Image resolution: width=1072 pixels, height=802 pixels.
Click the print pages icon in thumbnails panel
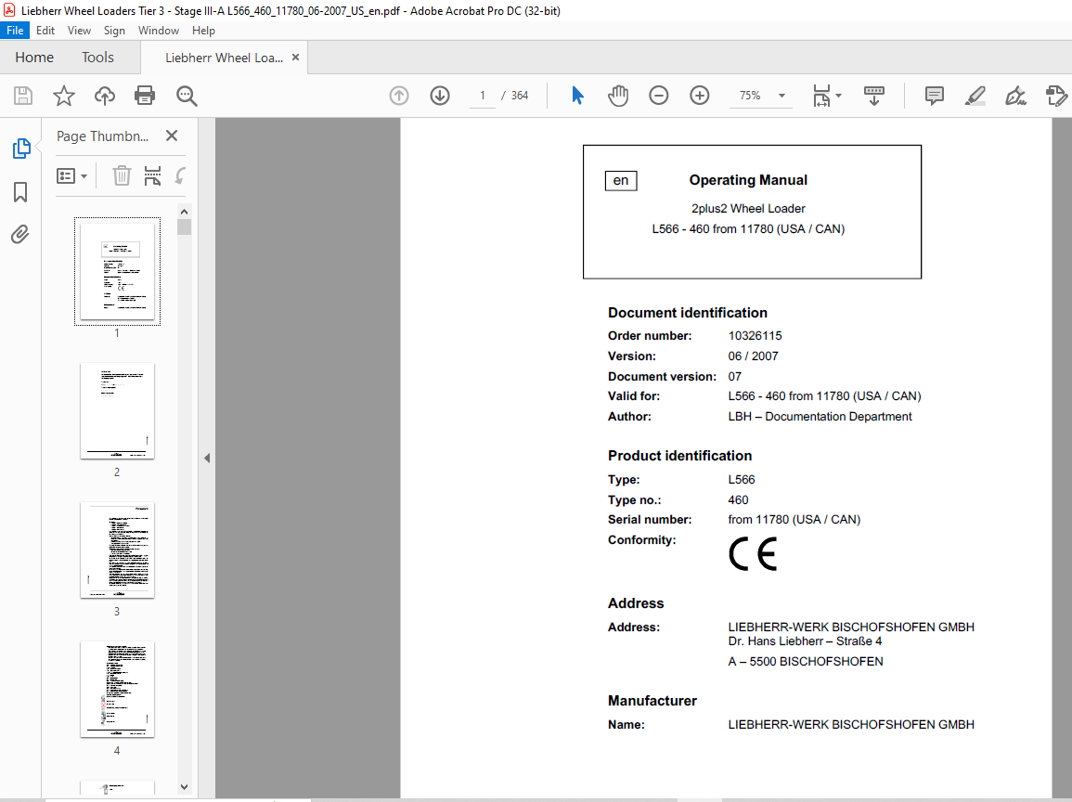(152, 175)
